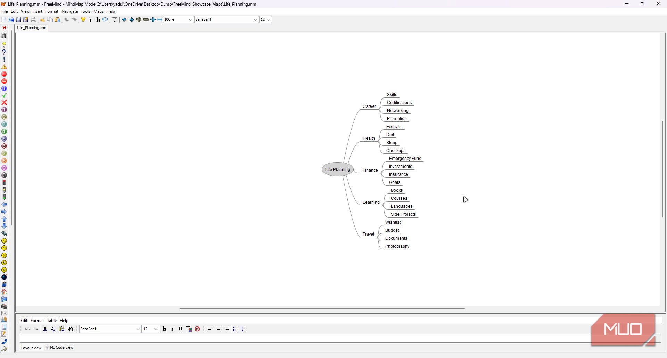
Task: Open find binoculars in note editor
Action: [71, 329]
